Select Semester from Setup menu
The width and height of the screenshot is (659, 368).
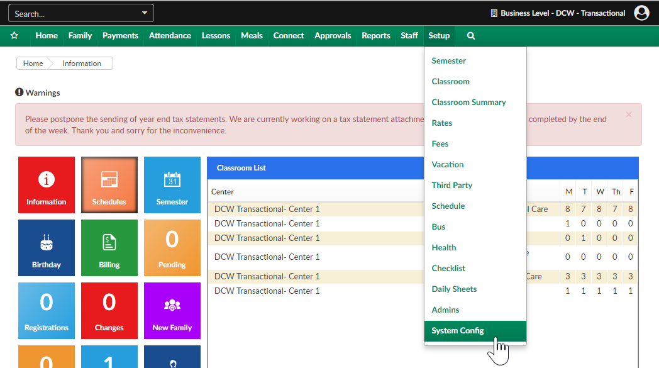tap(475, 60)
